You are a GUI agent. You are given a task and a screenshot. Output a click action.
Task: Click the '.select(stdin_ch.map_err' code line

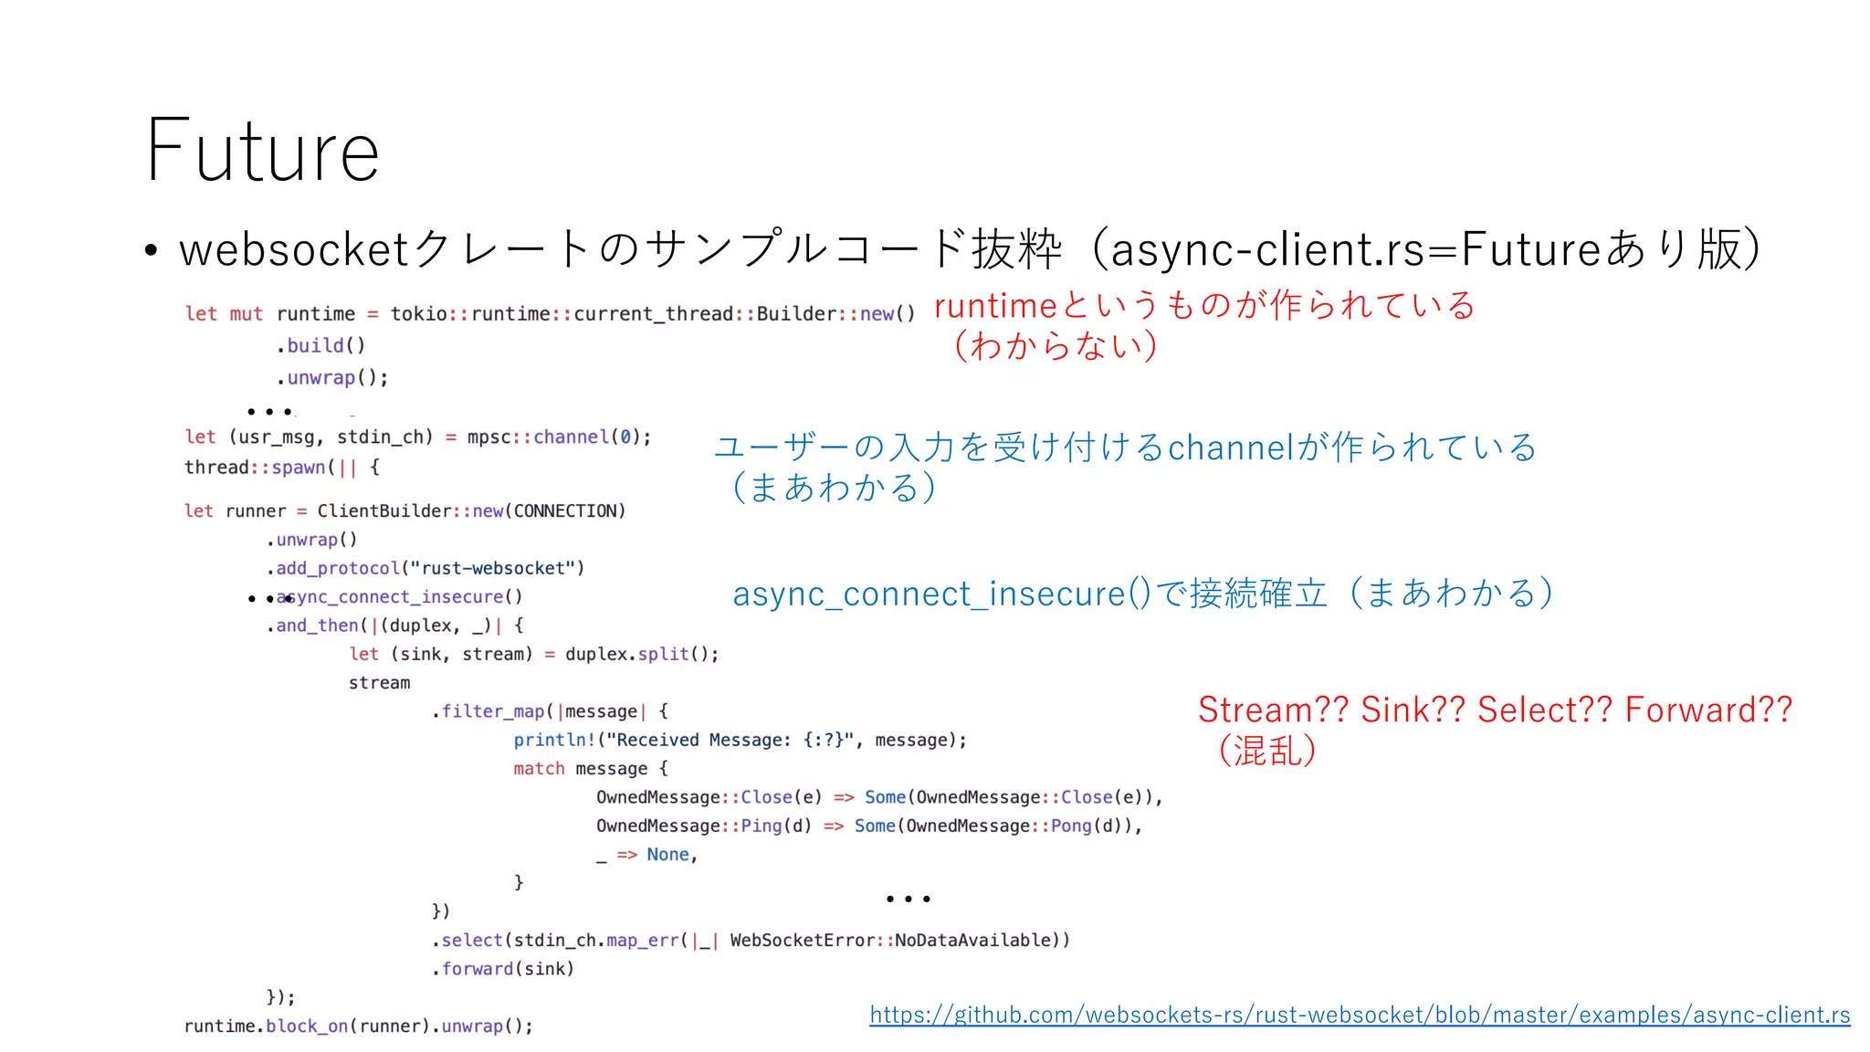coord(751,941)
